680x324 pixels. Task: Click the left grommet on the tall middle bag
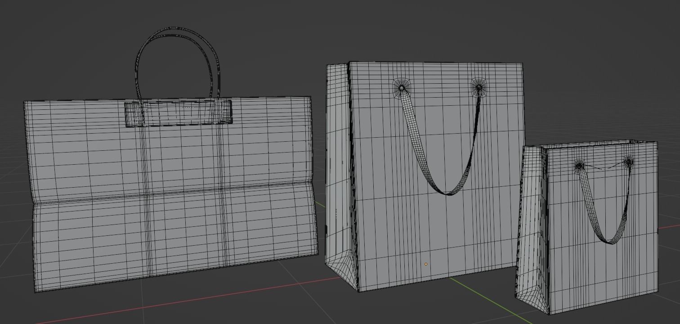click(402, 87)
